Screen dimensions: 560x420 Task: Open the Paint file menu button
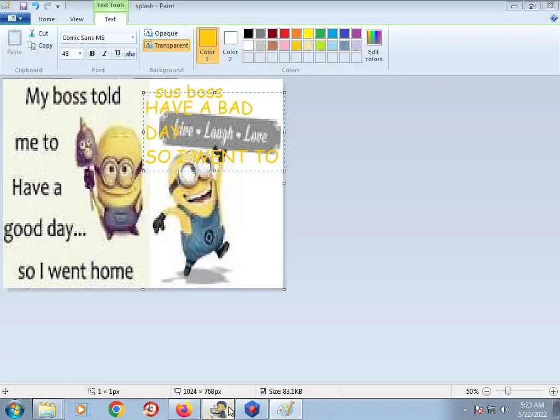(x=15, y=19)
